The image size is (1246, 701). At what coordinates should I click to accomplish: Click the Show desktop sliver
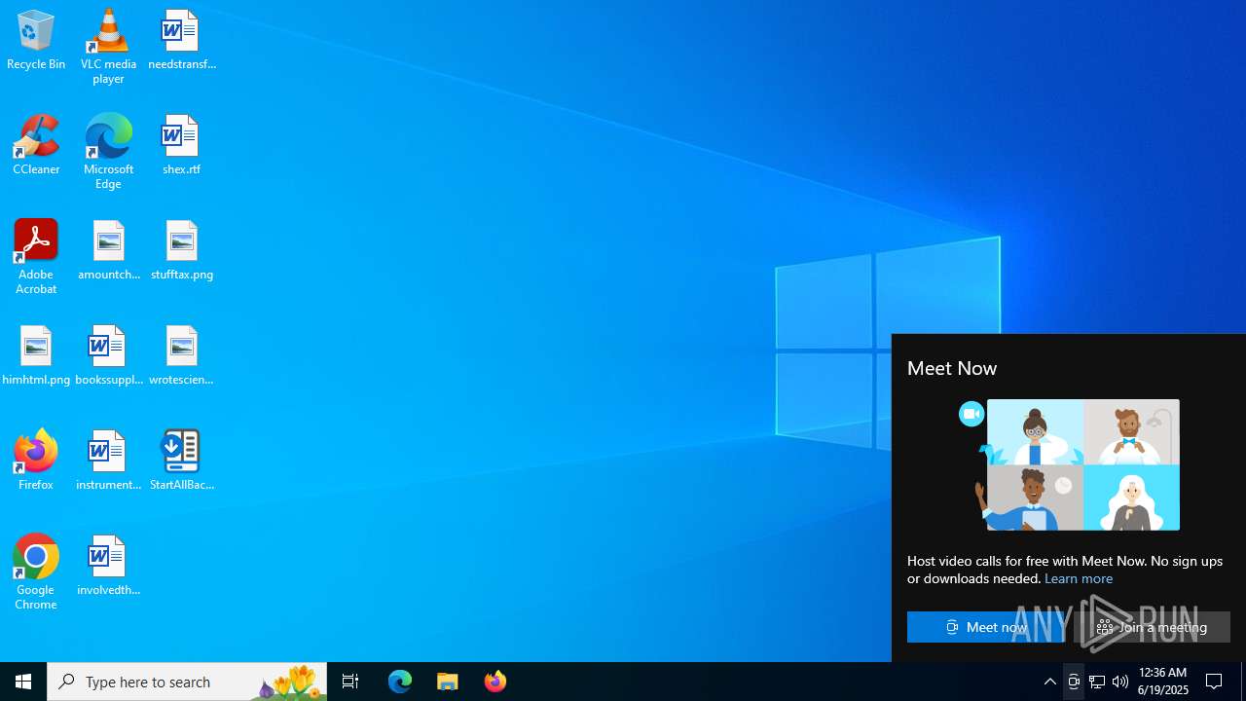(x=1243, y=682)
